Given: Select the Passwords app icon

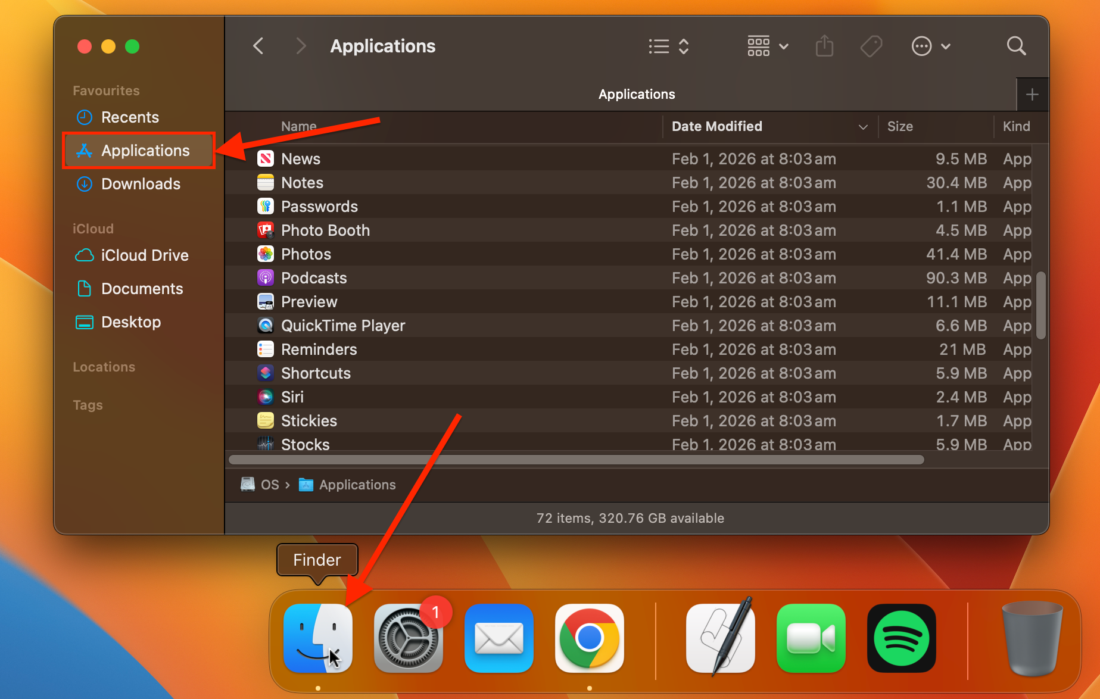Looking at the screenshot, I should [266, 206].
